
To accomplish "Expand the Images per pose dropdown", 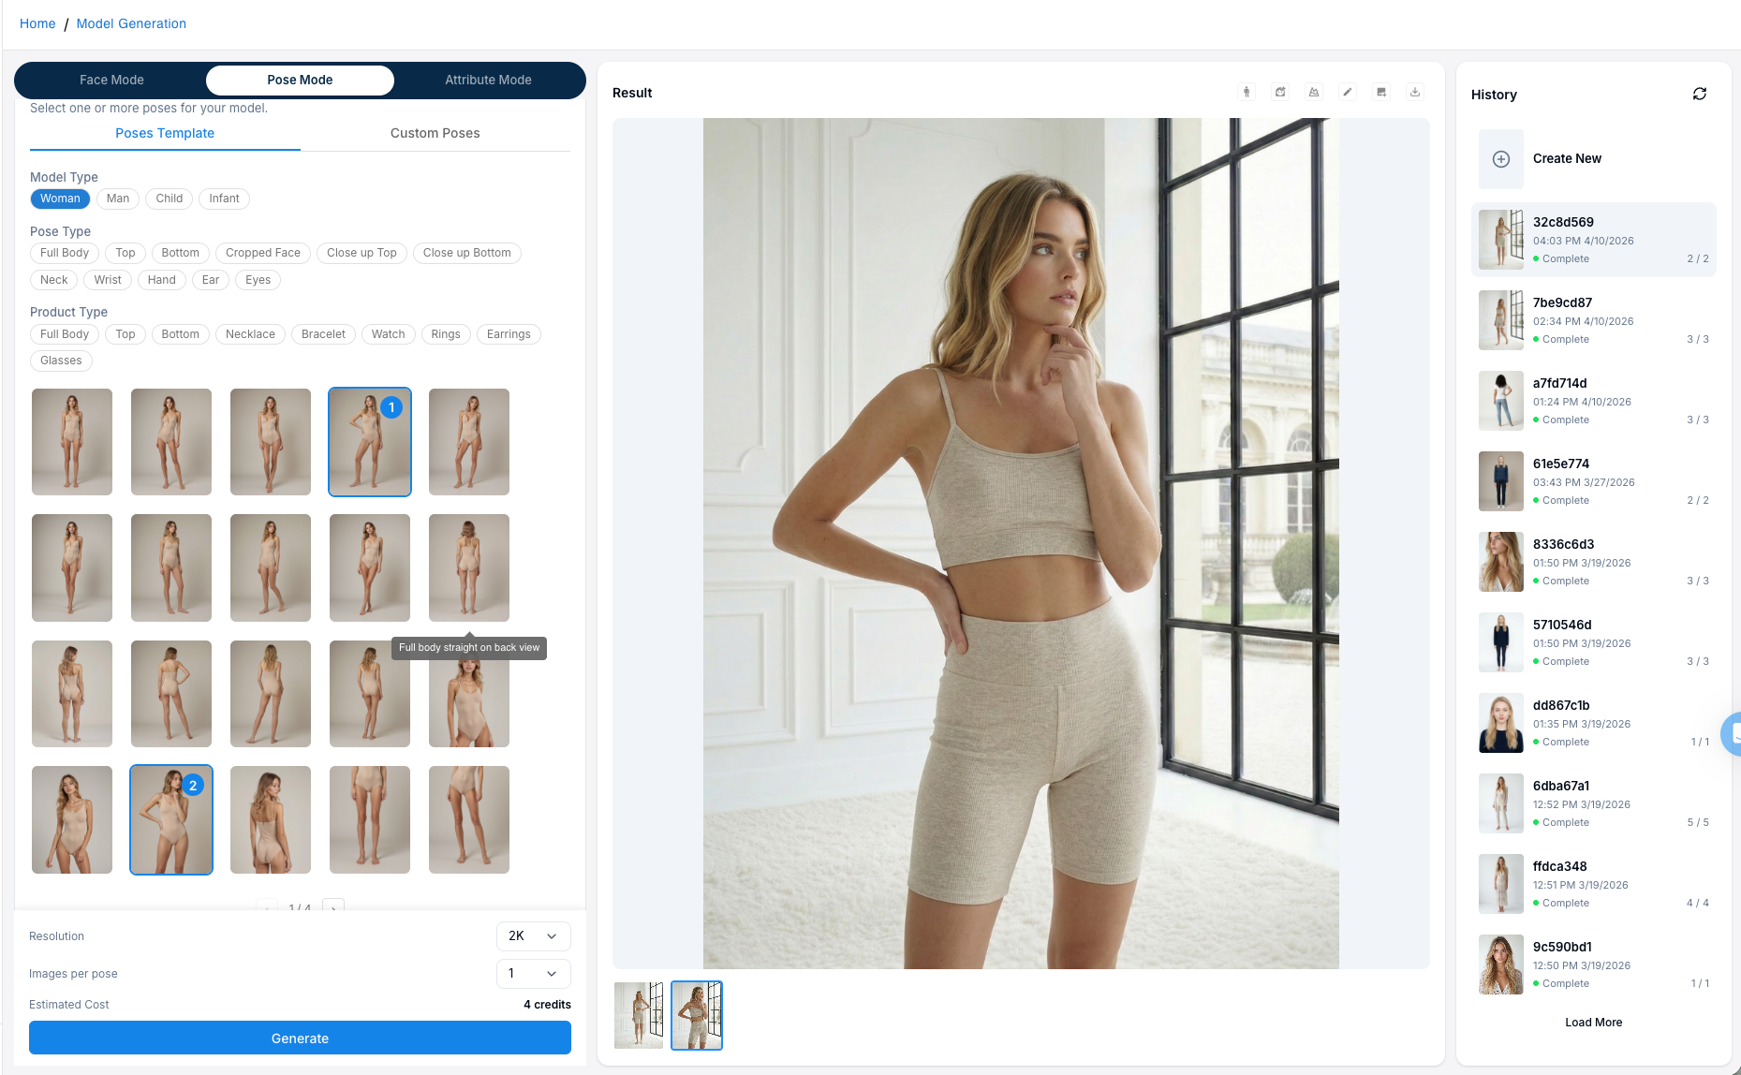I will coord(533,974).
